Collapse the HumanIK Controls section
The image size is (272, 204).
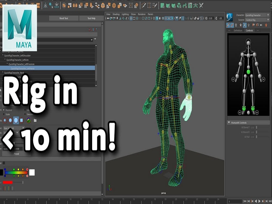click(229, 122)
